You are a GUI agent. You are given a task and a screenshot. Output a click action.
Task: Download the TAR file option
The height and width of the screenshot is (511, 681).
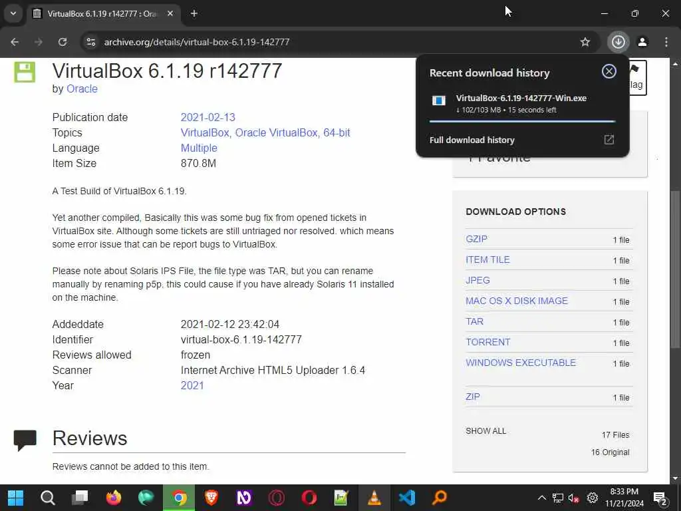point(474,321)
